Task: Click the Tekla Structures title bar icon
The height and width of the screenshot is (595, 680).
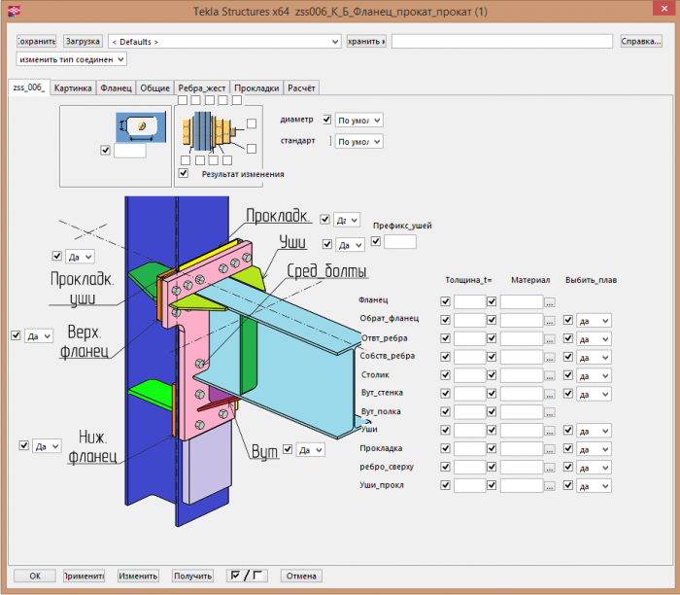Action: [x=12, y=11]
